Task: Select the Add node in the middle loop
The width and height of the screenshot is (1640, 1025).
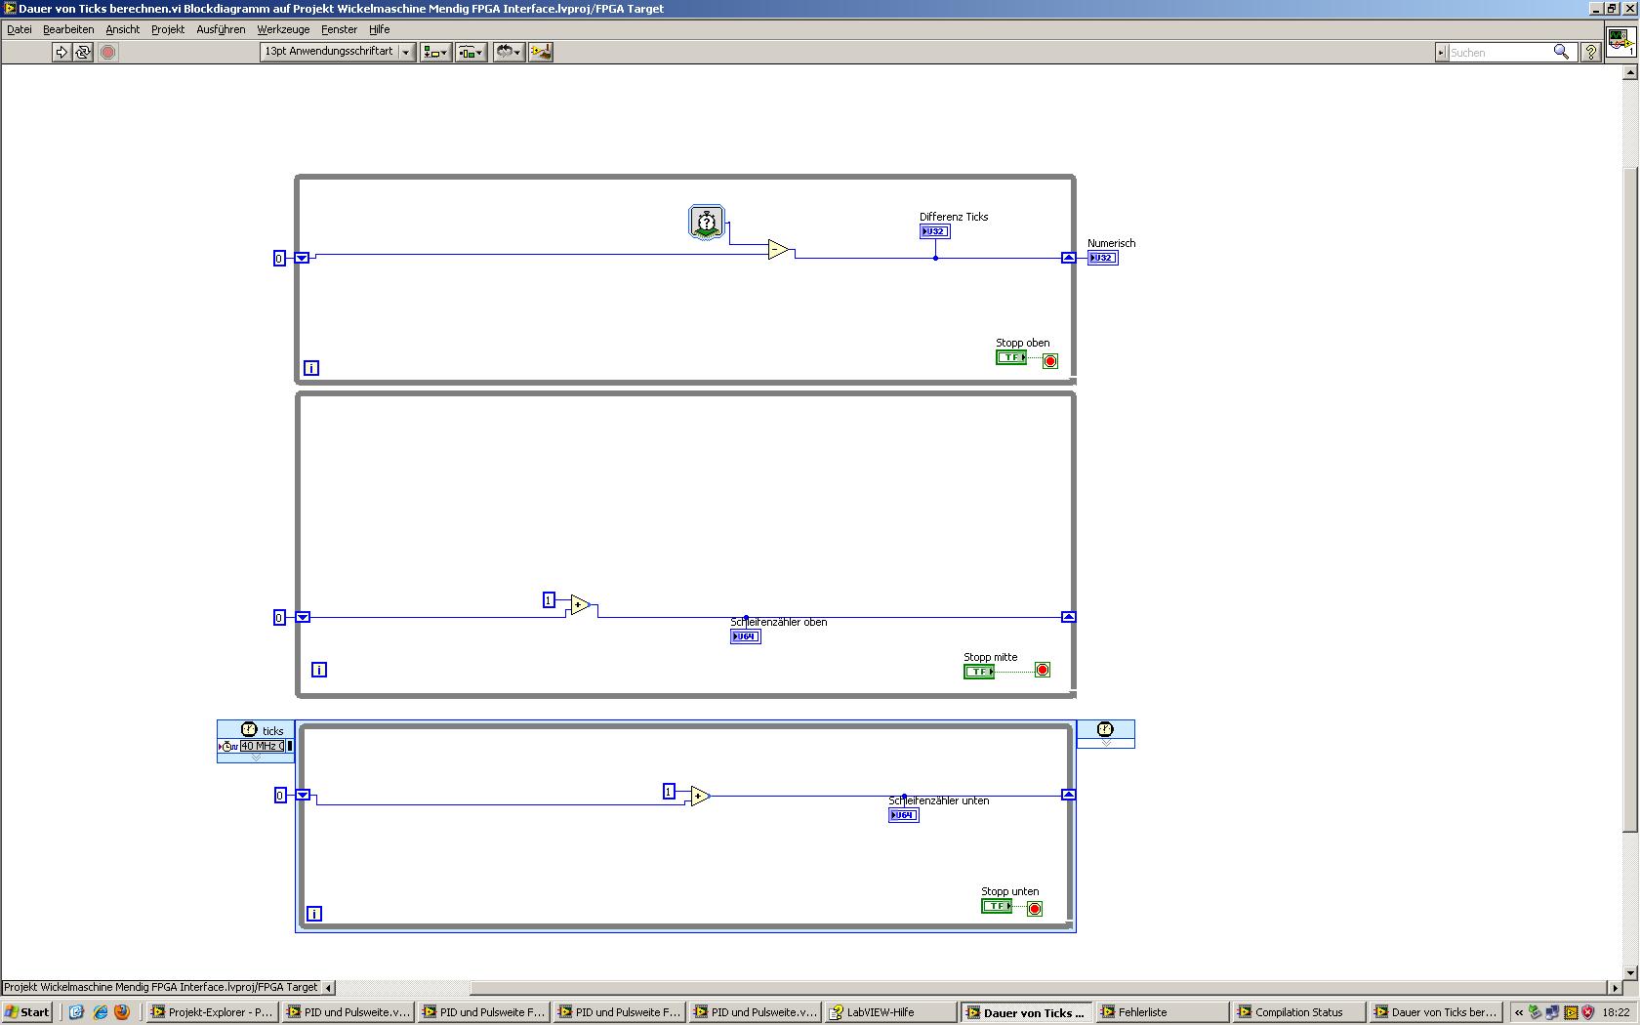Action: (x=580, y=605)
